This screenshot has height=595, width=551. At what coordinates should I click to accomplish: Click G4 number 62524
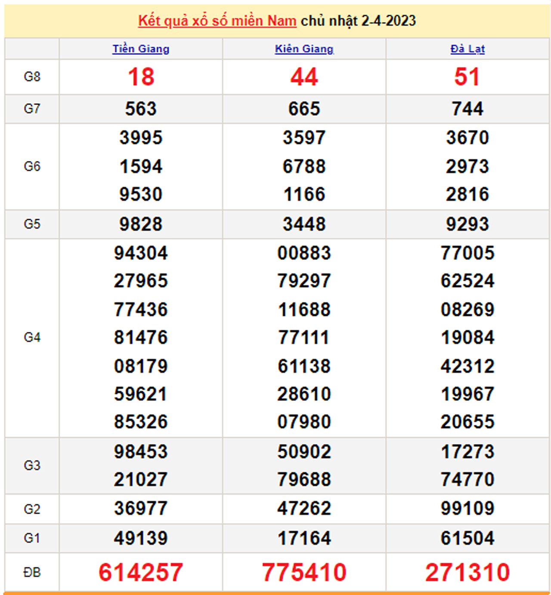[467, 281]
